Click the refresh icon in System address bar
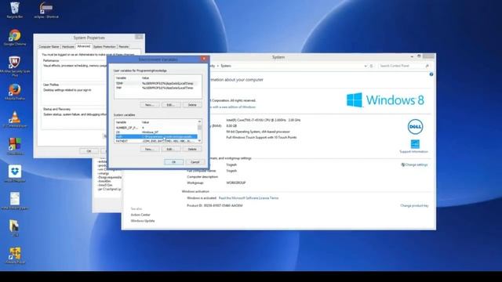 [x=371, y=66]
